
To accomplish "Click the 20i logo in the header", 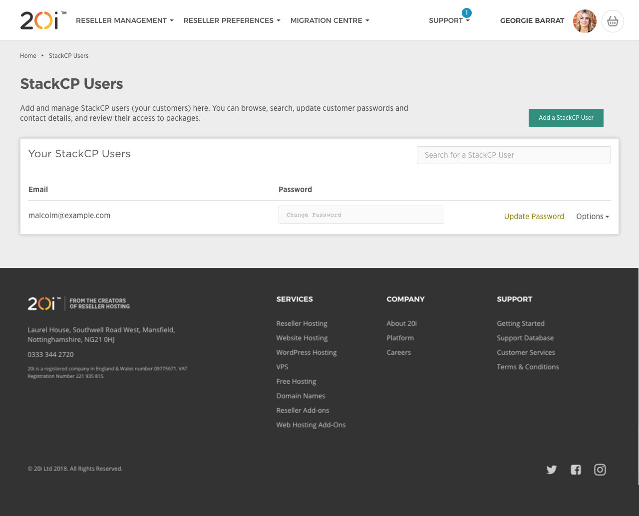I will pos(42,21).
